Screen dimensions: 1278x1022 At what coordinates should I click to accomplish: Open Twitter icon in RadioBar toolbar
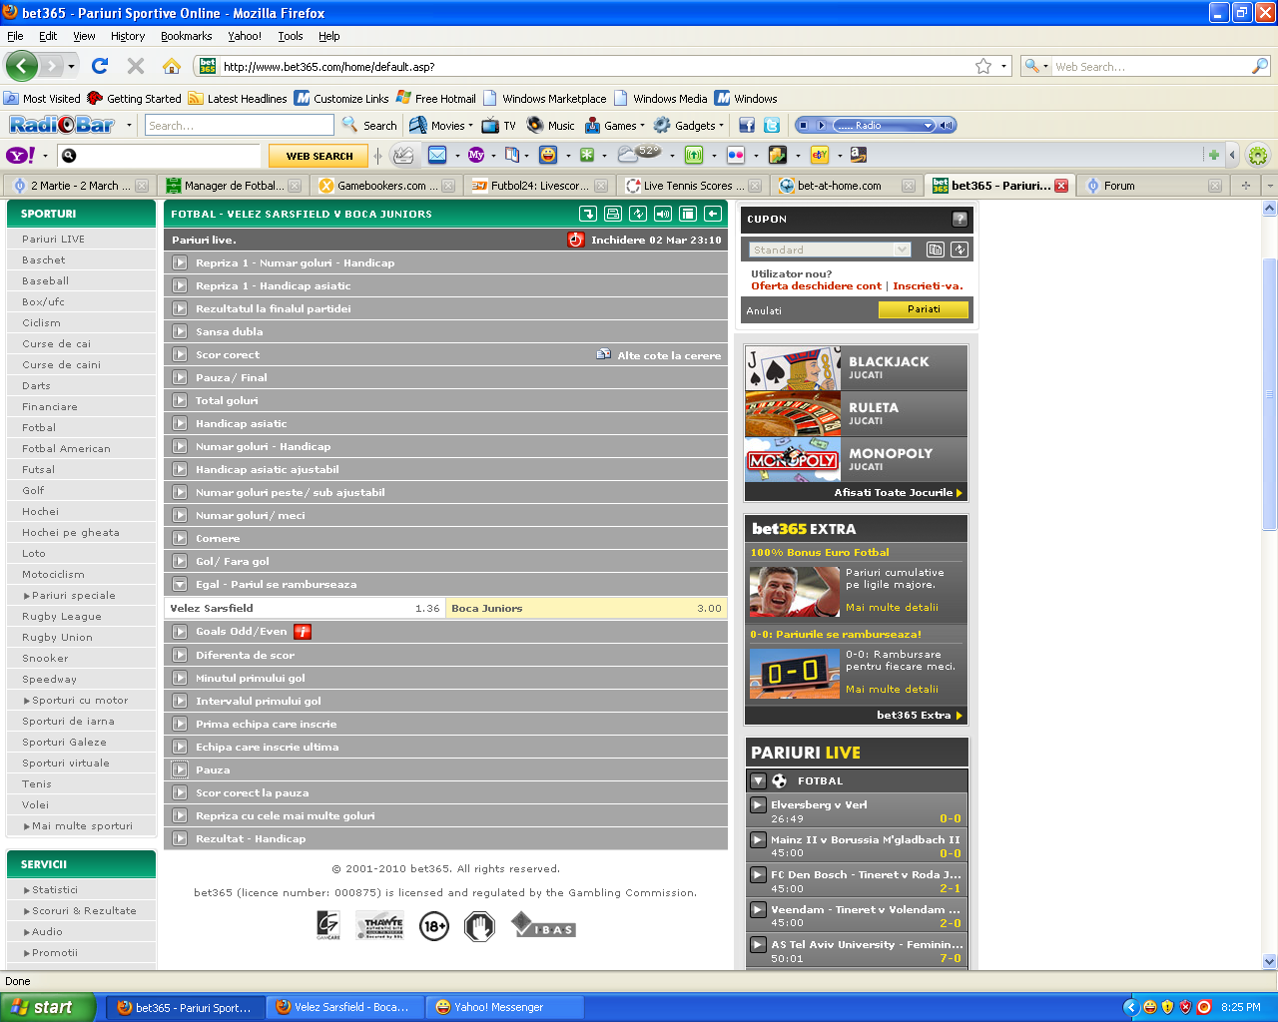pos(772,125)
